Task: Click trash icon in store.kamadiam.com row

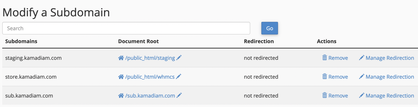Action: click(x=324, y=76)
